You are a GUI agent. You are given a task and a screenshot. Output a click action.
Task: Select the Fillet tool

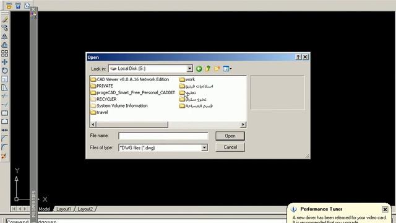[x=4, y=147]
